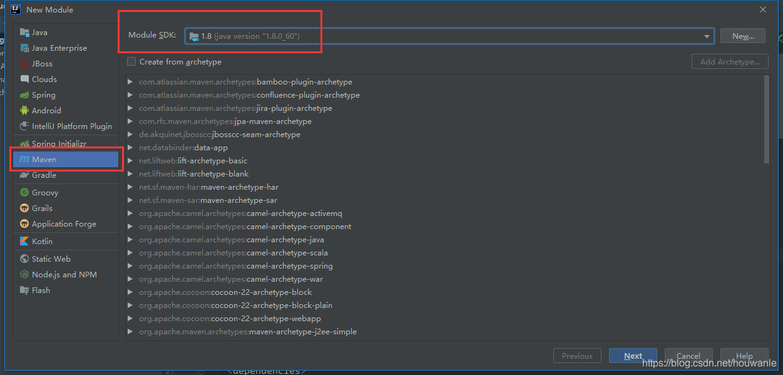Close the New Module dialog
783x375 pixels.
pos(762,9)
